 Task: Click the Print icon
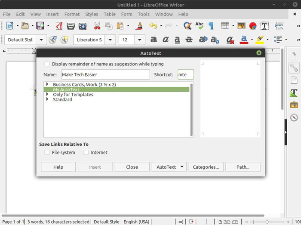coord(71,26)
